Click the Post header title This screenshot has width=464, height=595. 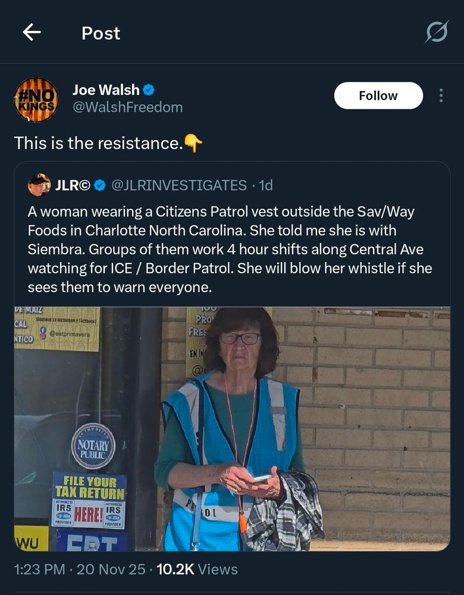[x=101, y=33]
